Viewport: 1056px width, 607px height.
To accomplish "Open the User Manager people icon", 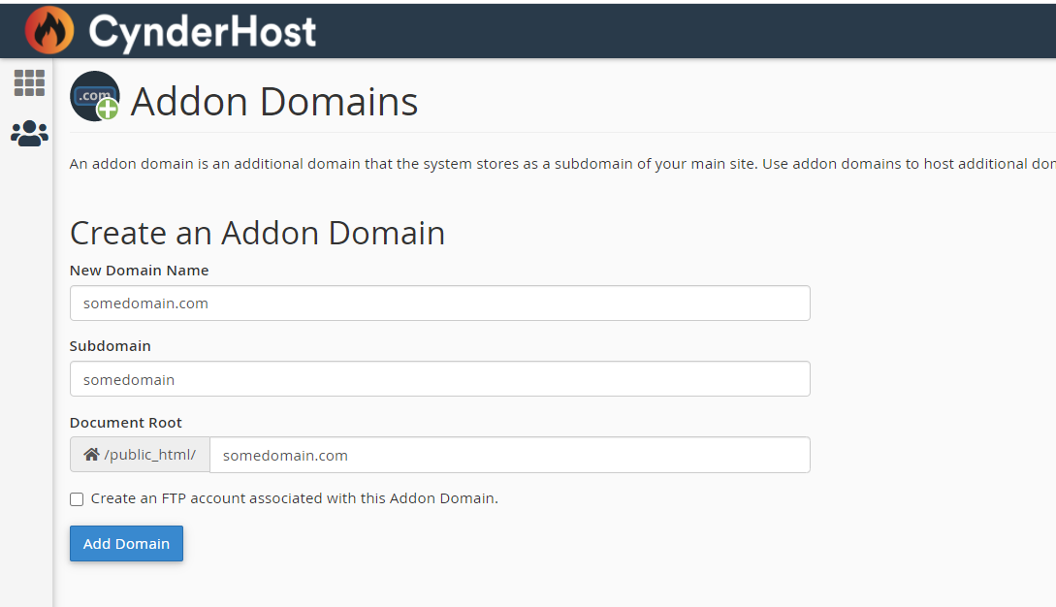I will 29,134.
